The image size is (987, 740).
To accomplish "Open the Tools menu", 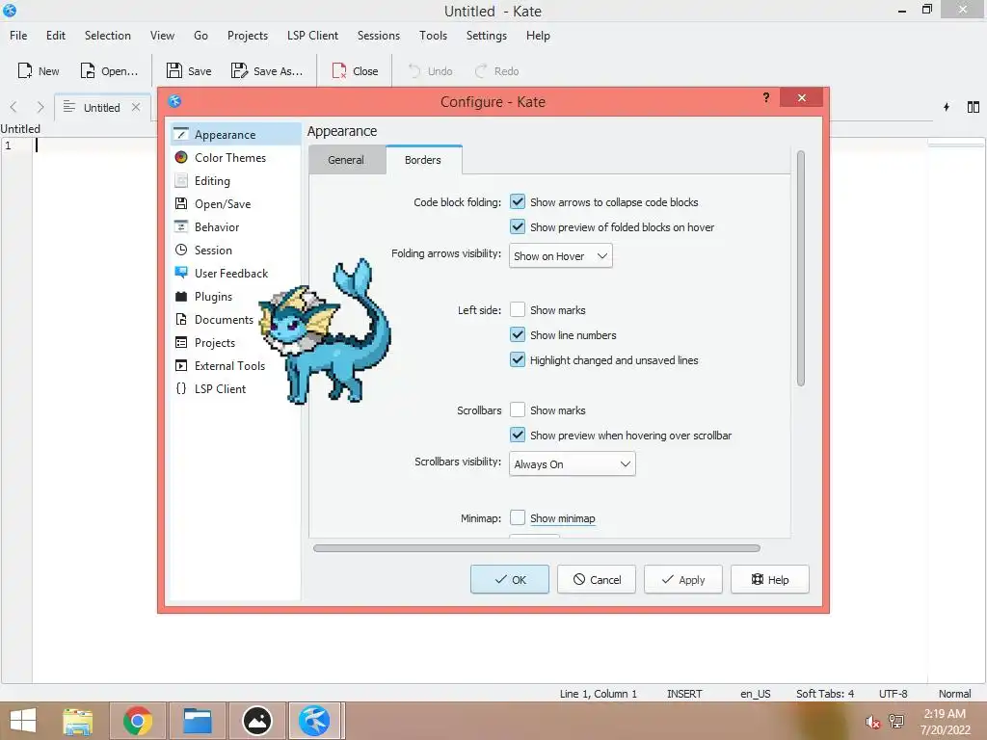I will 433,36.
